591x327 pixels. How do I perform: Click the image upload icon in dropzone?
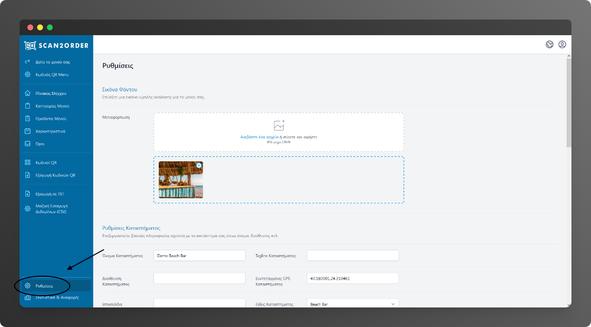pos(279,126)
